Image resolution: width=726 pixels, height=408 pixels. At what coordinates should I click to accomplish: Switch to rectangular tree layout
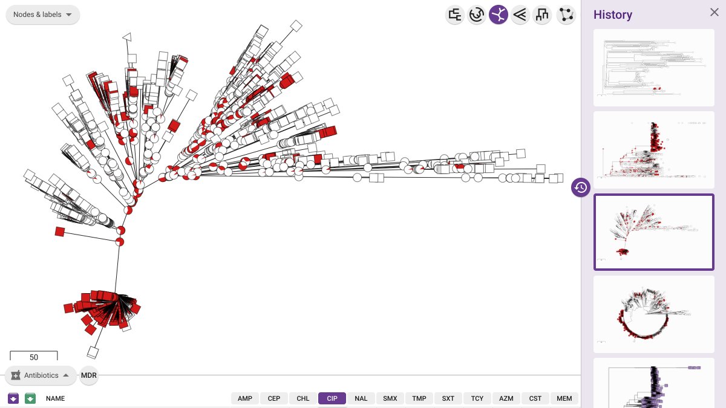[455, 15]
